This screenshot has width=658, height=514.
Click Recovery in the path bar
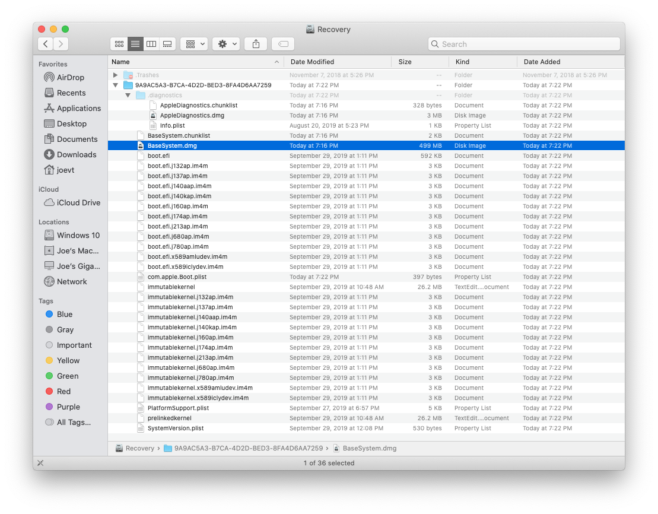click(135, 449)
